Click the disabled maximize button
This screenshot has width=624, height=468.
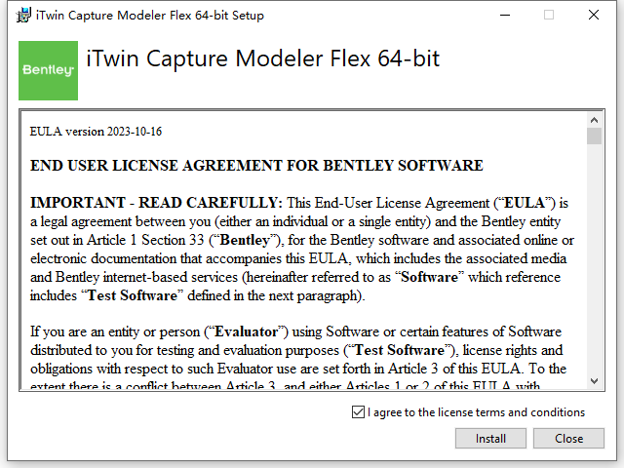(x=549, y=16)
